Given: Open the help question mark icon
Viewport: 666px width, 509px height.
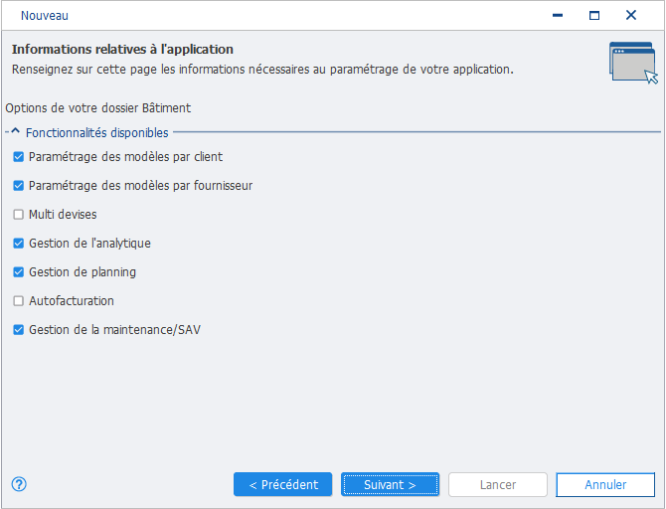Looking at the screenshot, I should (19, 484).
